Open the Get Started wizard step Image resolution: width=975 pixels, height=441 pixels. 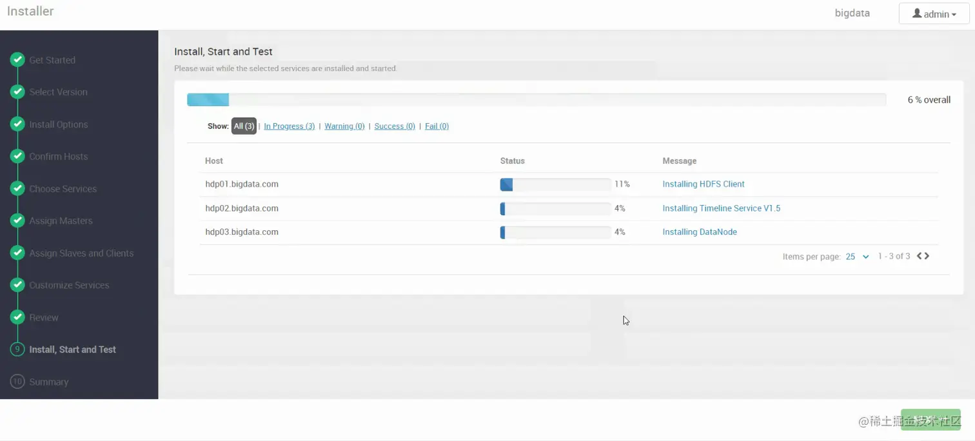52,60
